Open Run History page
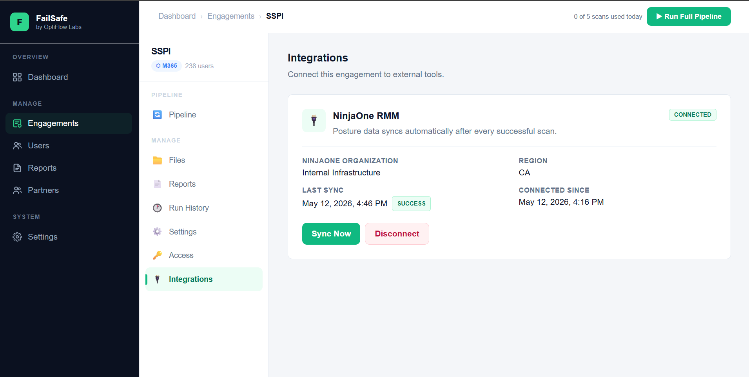The width and height of the screenshot is (749, 377). 204,208
